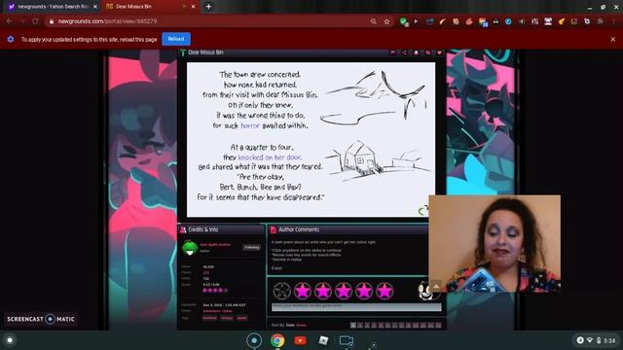
Task: Open the ChromeOS launcher circle button
Action: tap(10, 340)
